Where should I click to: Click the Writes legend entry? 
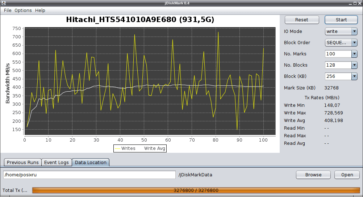pos(125,148)
